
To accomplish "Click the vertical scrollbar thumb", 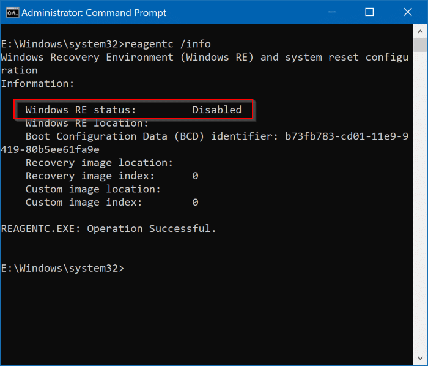I will point(420,45).
